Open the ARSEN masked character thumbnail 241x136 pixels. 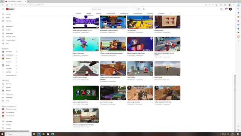(x=140, y=44)
